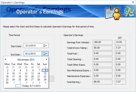Click the money stack icon in banner

tap(129, 11)
